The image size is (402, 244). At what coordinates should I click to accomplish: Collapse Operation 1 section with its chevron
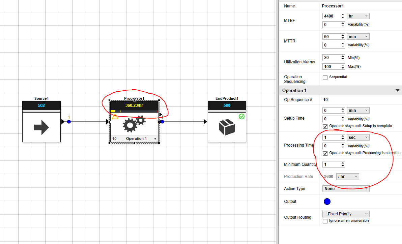[x=397, y=90]
